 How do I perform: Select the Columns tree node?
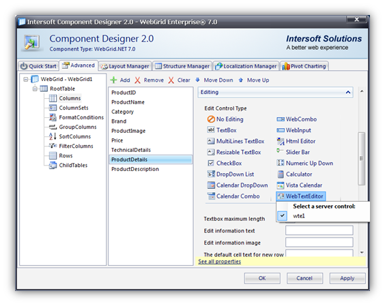click(70, 98)
